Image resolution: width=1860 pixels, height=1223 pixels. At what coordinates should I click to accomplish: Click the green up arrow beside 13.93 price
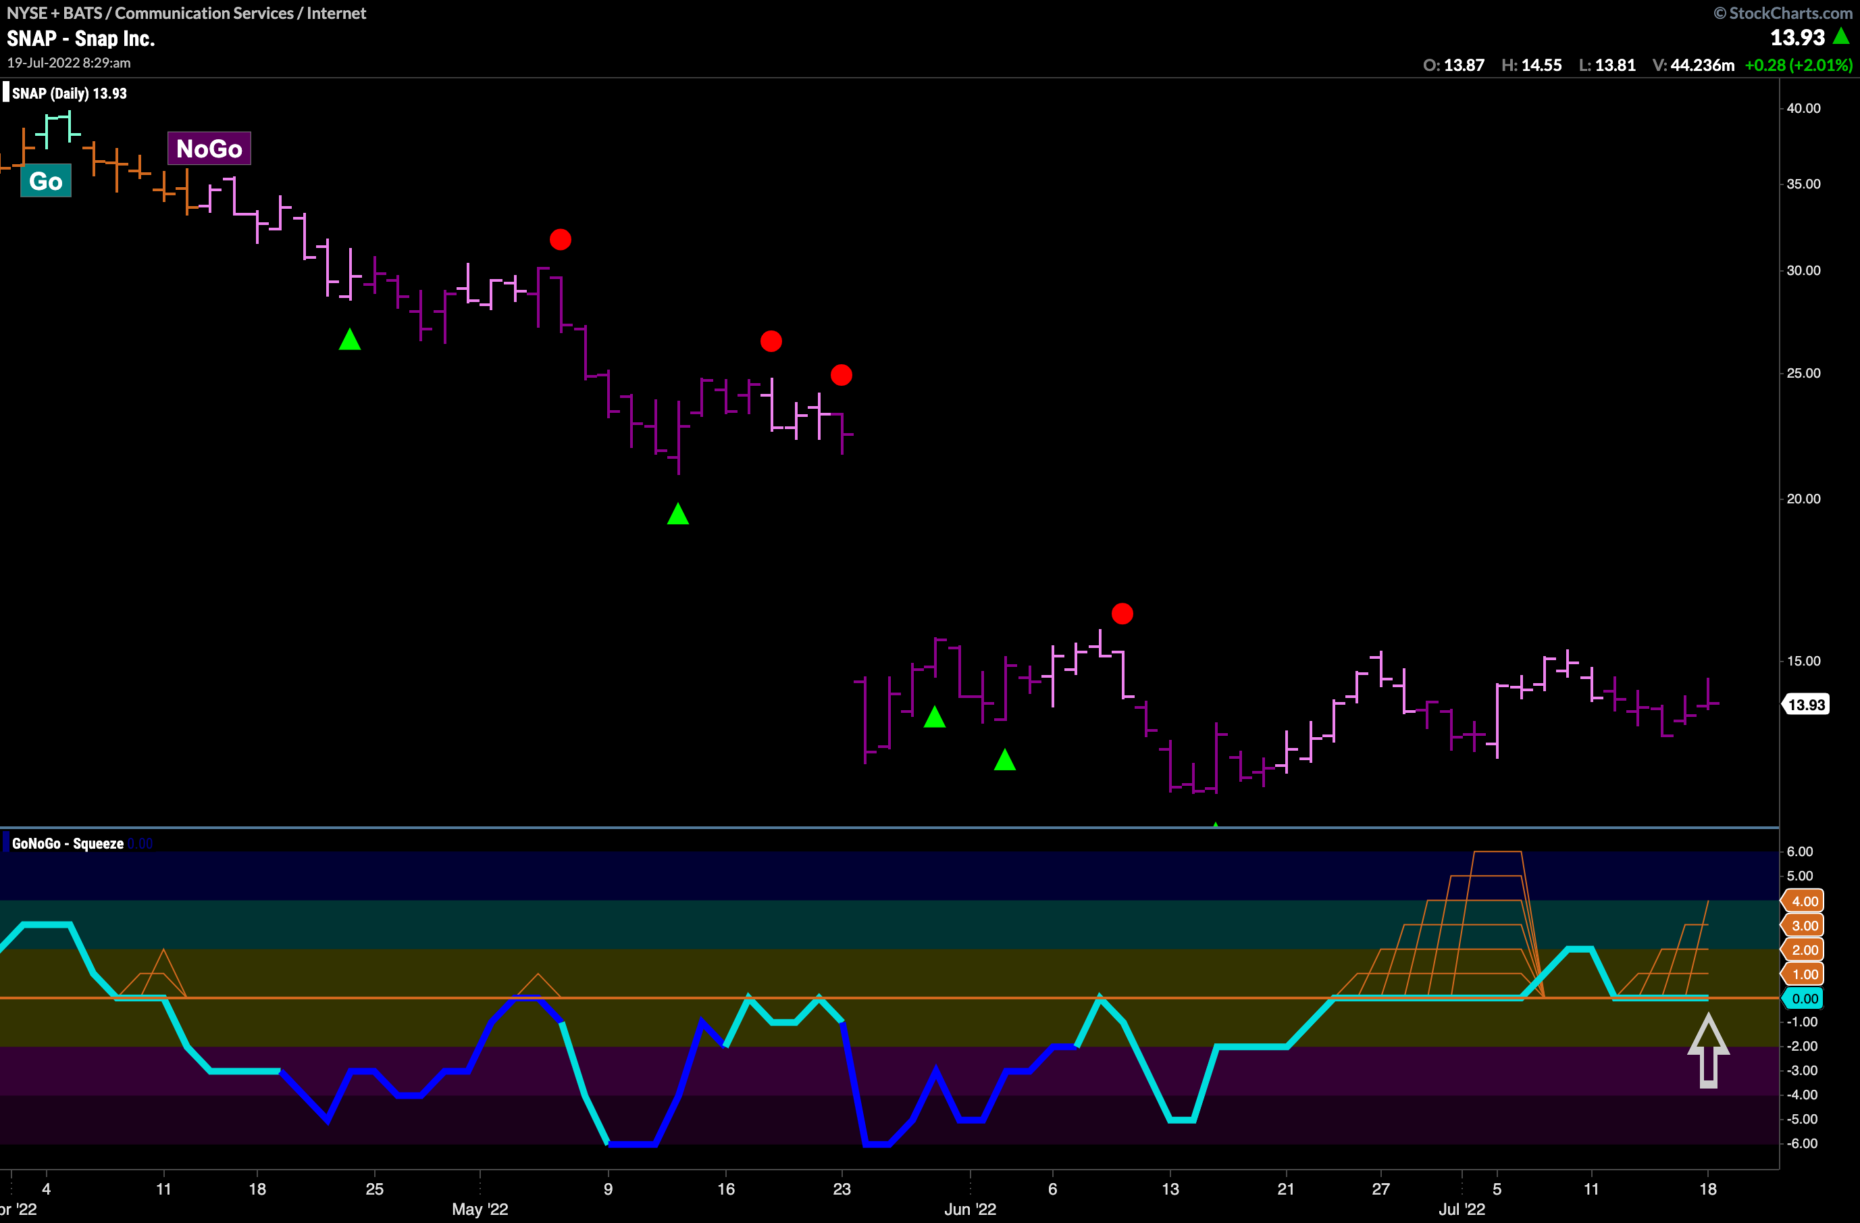click(x=1840, y=36)
